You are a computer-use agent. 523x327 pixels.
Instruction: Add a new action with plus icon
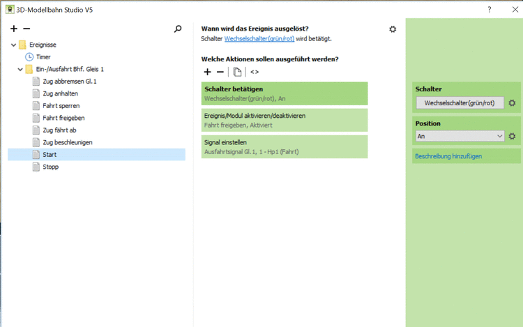tap(207, 72)
